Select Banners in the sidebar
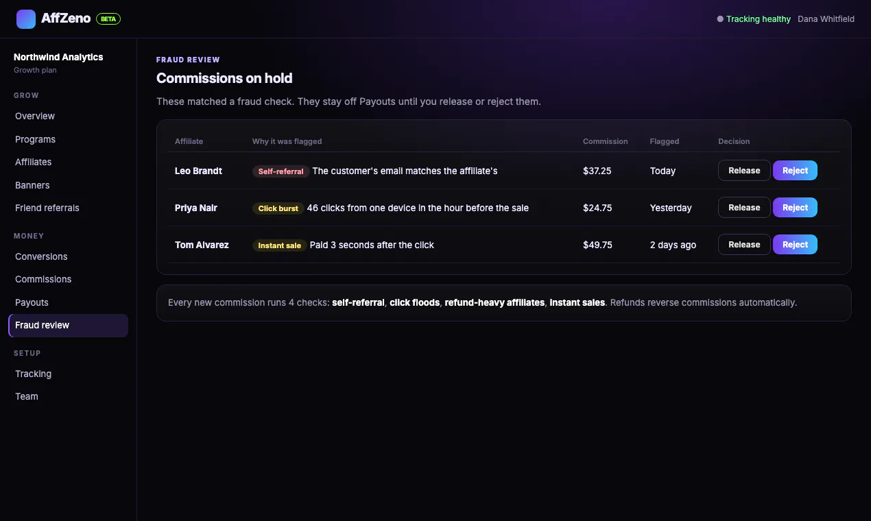This screenshot has width=871, height=521. [68, 185]
